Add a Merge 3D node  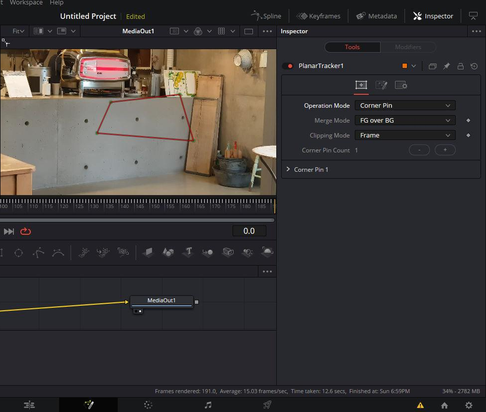(x=208, y=253)
